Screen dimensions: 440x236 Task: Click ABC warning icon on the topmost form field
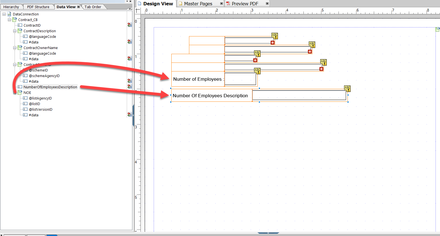coord(275,36)
